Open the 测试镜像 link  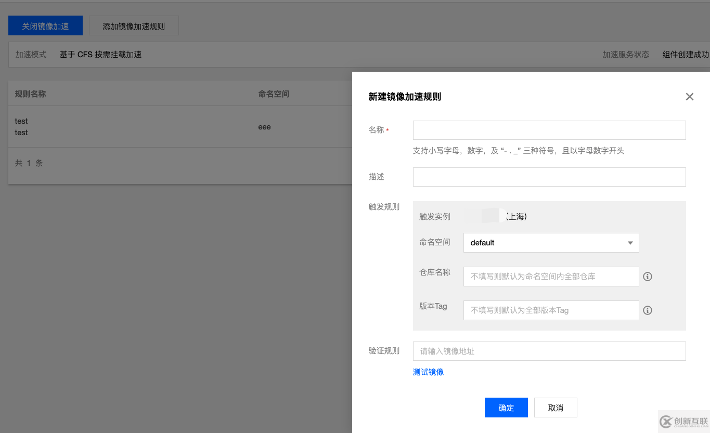(x=428, y=372)
